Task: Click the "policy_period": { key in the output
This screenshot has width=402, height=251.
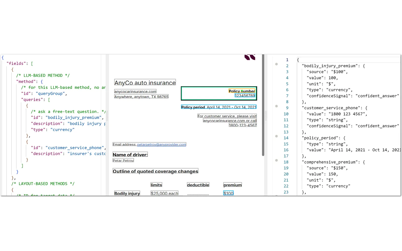Action: 324,138
